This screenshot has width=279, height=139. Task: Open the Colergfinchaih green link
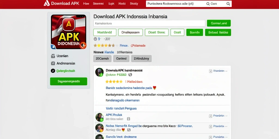coord(66,71)
